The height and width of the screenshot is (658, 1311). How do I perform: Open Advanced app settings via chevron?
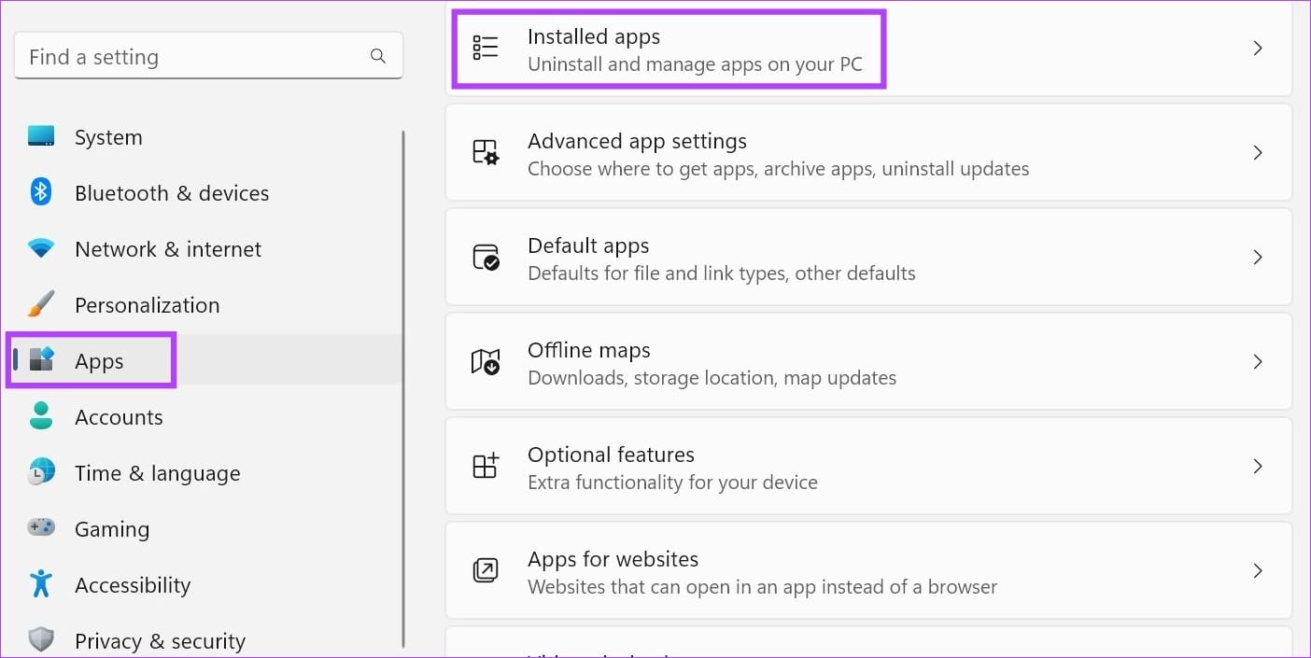[1258, 152]
